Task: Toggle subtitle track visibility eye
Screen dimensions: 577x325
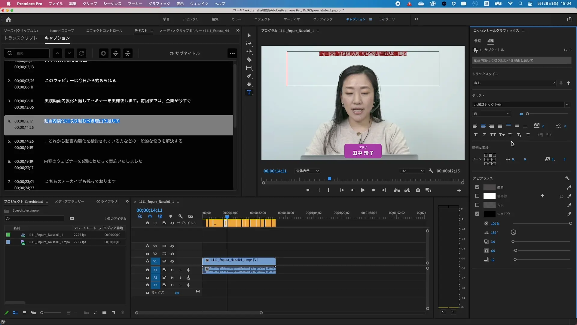Action: [172, 223]
